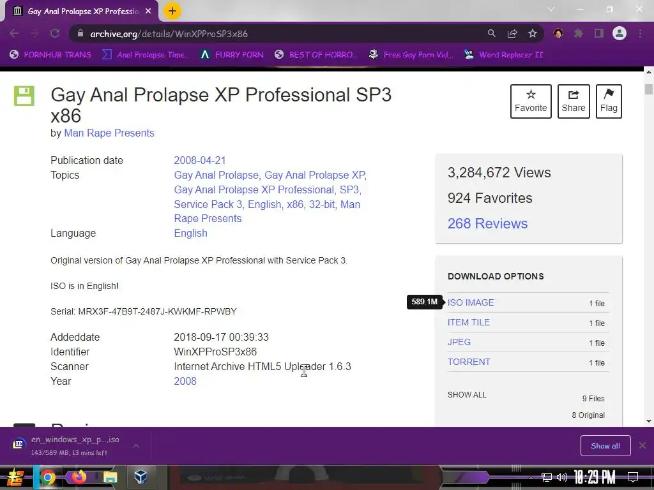Select the archive.org browser tab
This screenshot has width=654, height=490.
(x=82, y=11)
